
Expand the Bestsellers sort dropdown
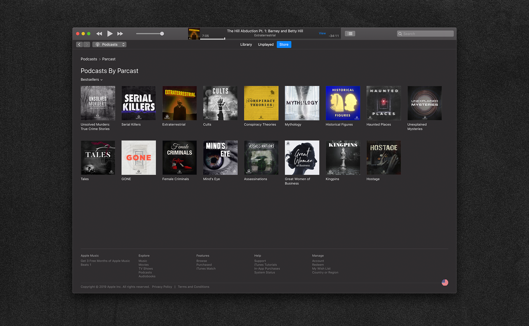91,80
